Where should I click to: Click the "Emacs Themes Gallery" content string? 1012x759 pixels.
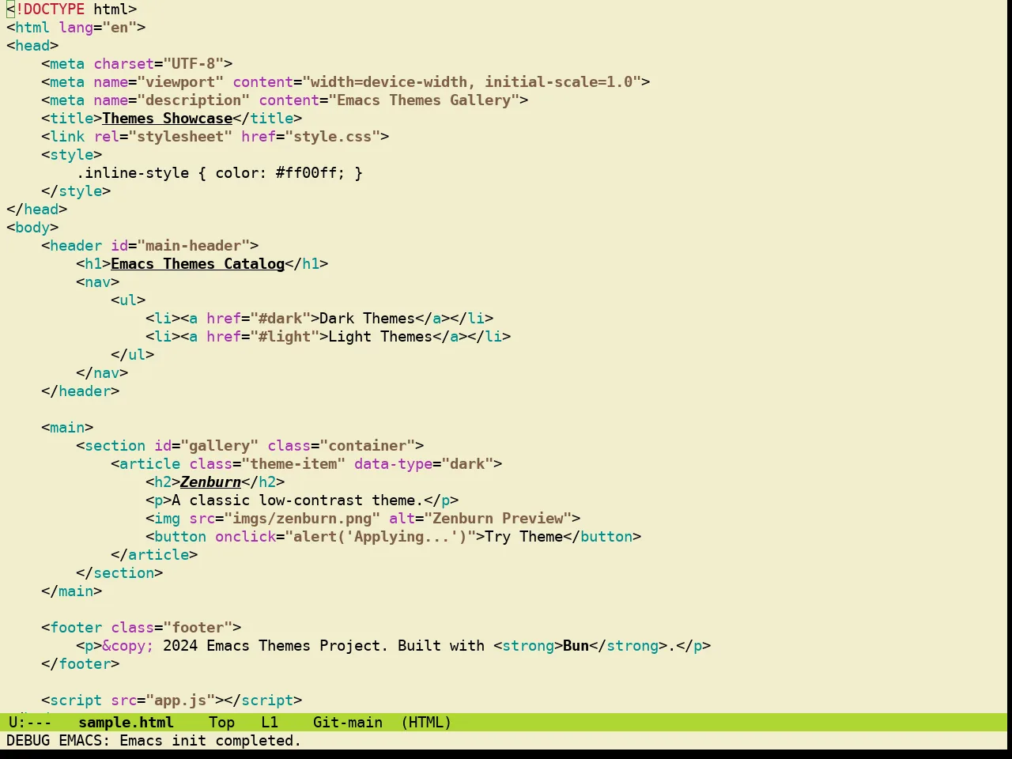pos(424,100)
